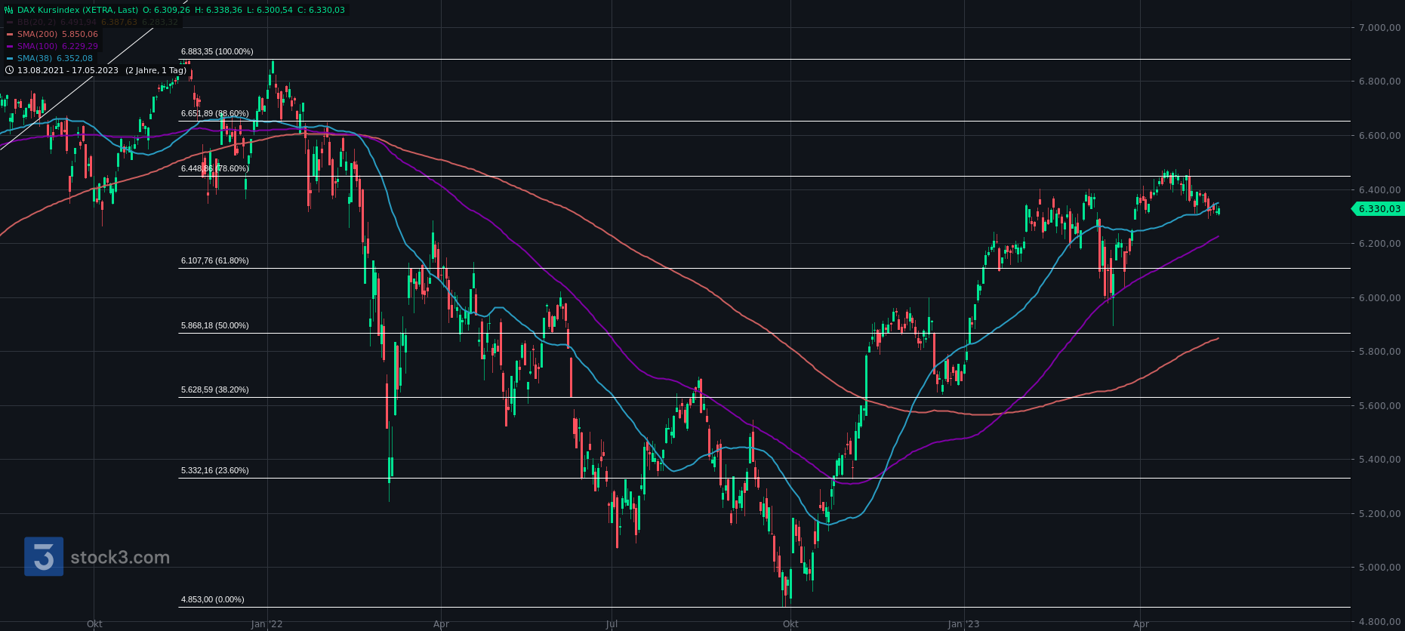The image size is (1405, 631).
Task: Select the 6.448,86 (78.60%) Fibonacci label
Action: [x=215, y=168]
